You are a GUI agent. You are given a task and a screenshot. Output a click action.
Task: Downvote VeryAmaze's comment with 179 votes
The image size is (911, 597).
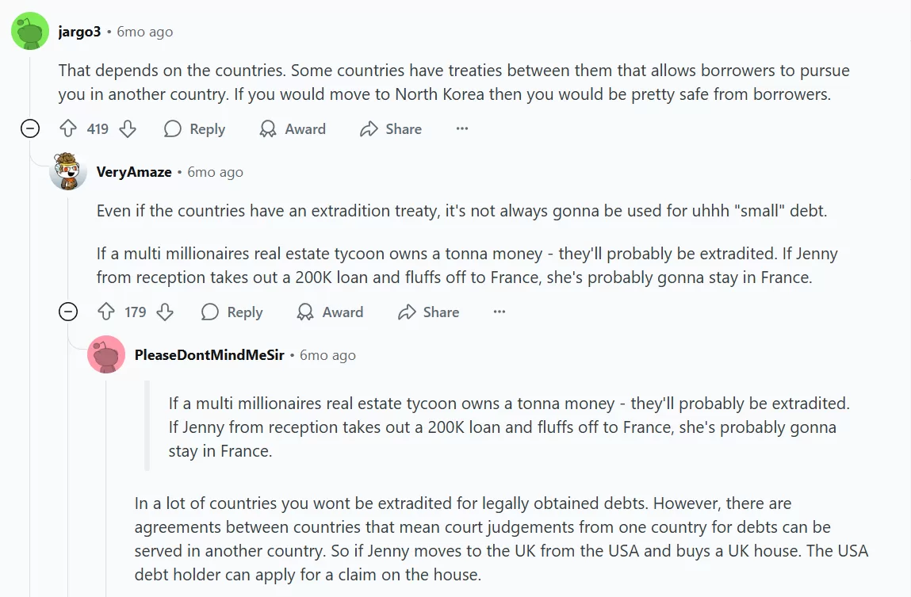(x=165, y=312)
